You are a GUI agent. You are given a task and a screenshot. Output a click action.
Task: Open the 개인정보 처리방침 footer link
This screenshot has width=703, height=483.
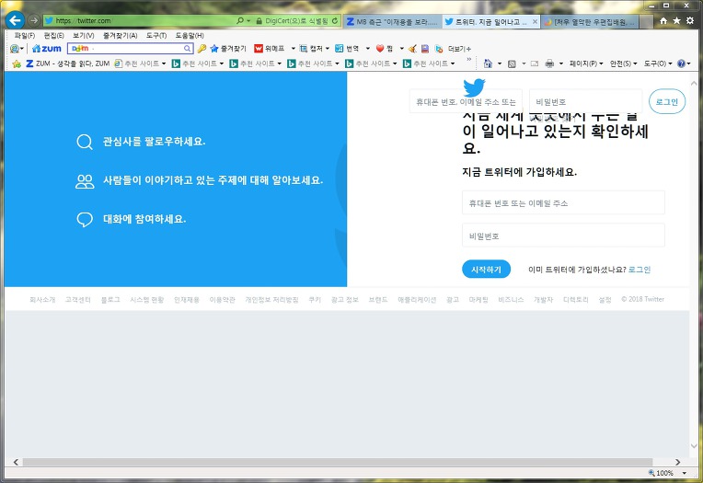(x=271, y=300)
